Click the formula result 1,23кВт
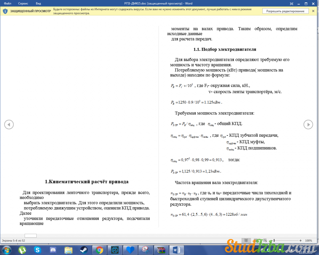The height and width of the screenshot is (255, 319). (x=213, y=171)
